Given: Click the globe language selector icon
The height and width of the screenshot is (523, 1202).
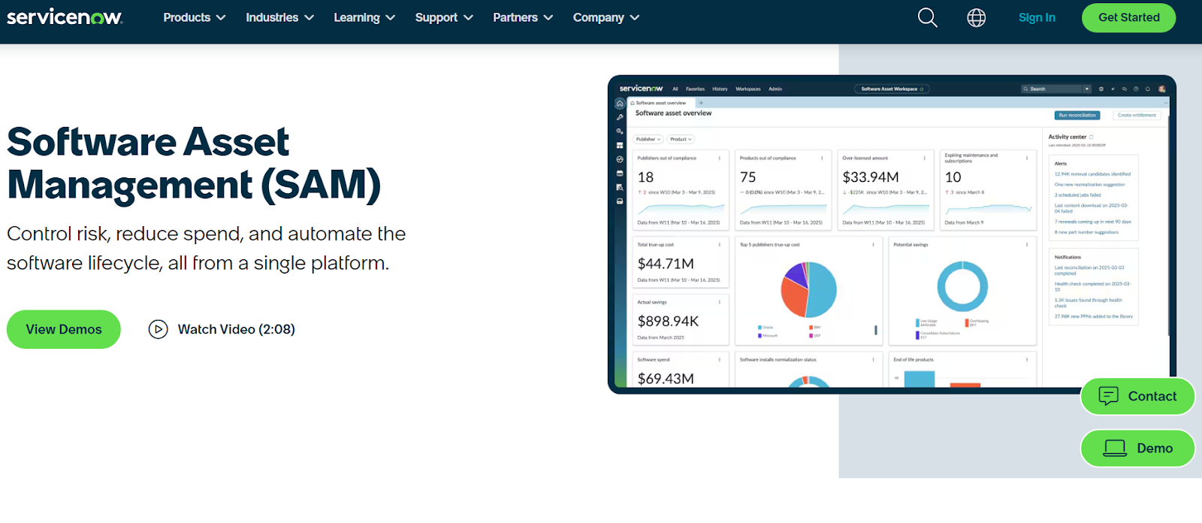Looking at the screenshot, I should (x=976, y=17).
